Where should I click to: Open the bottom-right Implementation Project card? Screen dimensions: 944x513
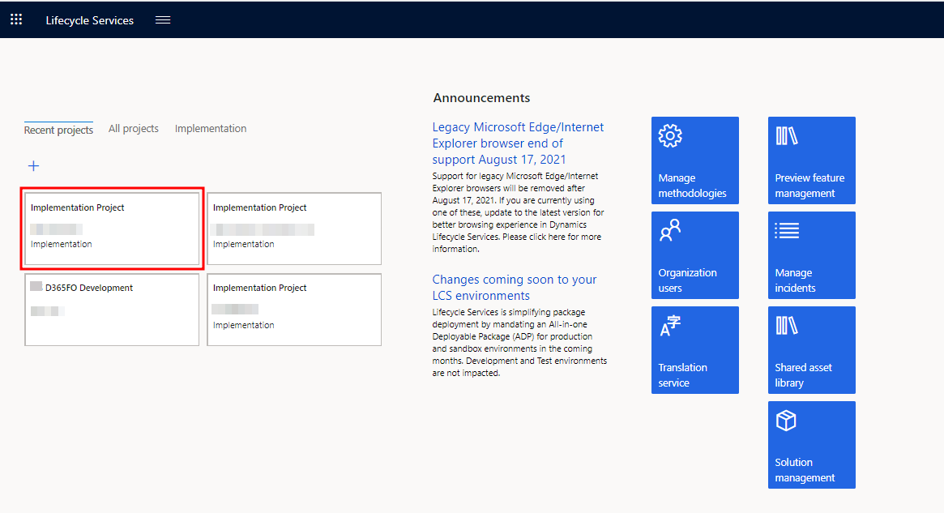click(294, 310)
